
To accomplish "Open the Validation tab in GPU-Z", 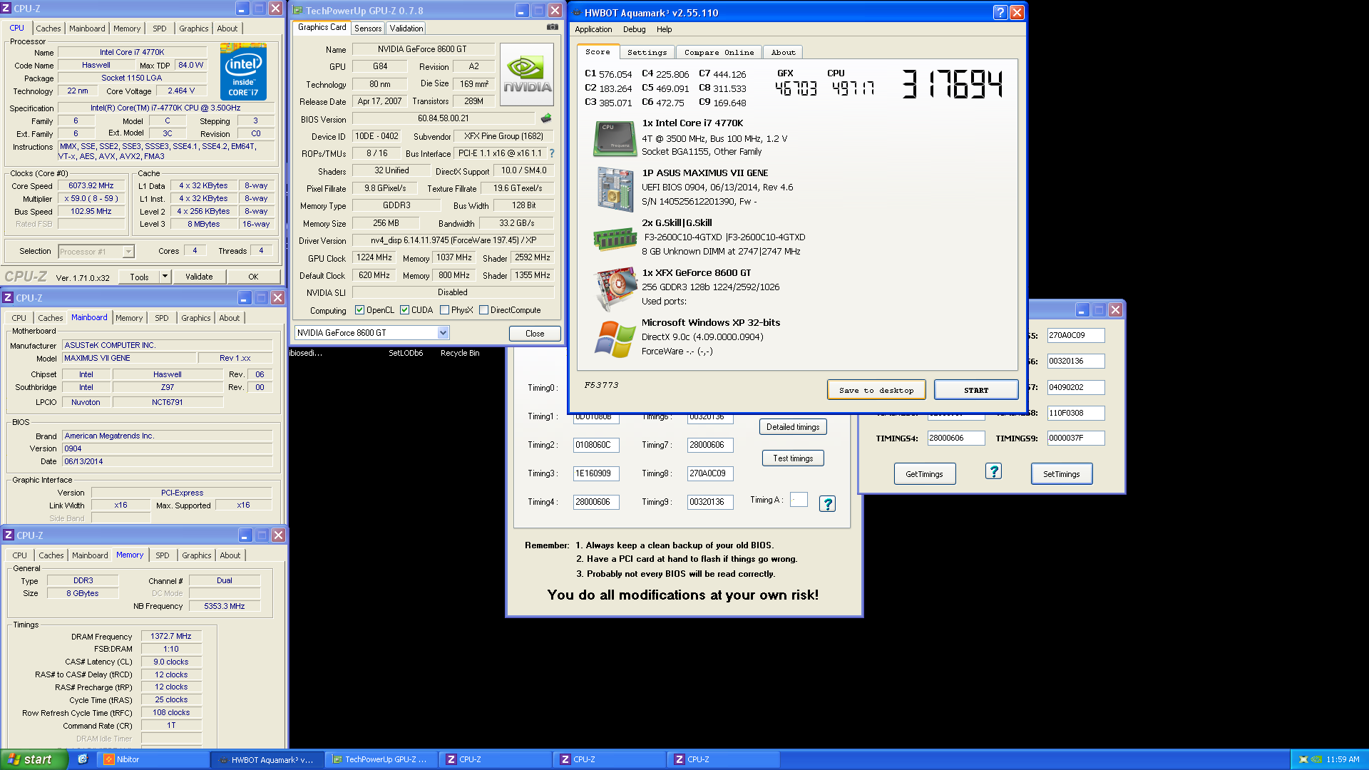I will pos(406,29).
